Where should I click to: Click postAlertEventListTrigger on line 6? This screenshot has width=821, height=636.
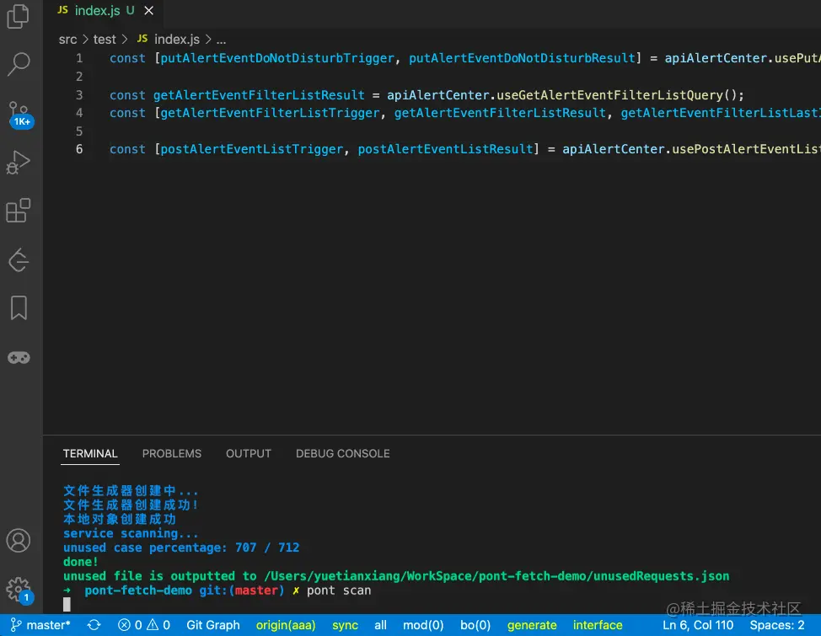[251, 149]
